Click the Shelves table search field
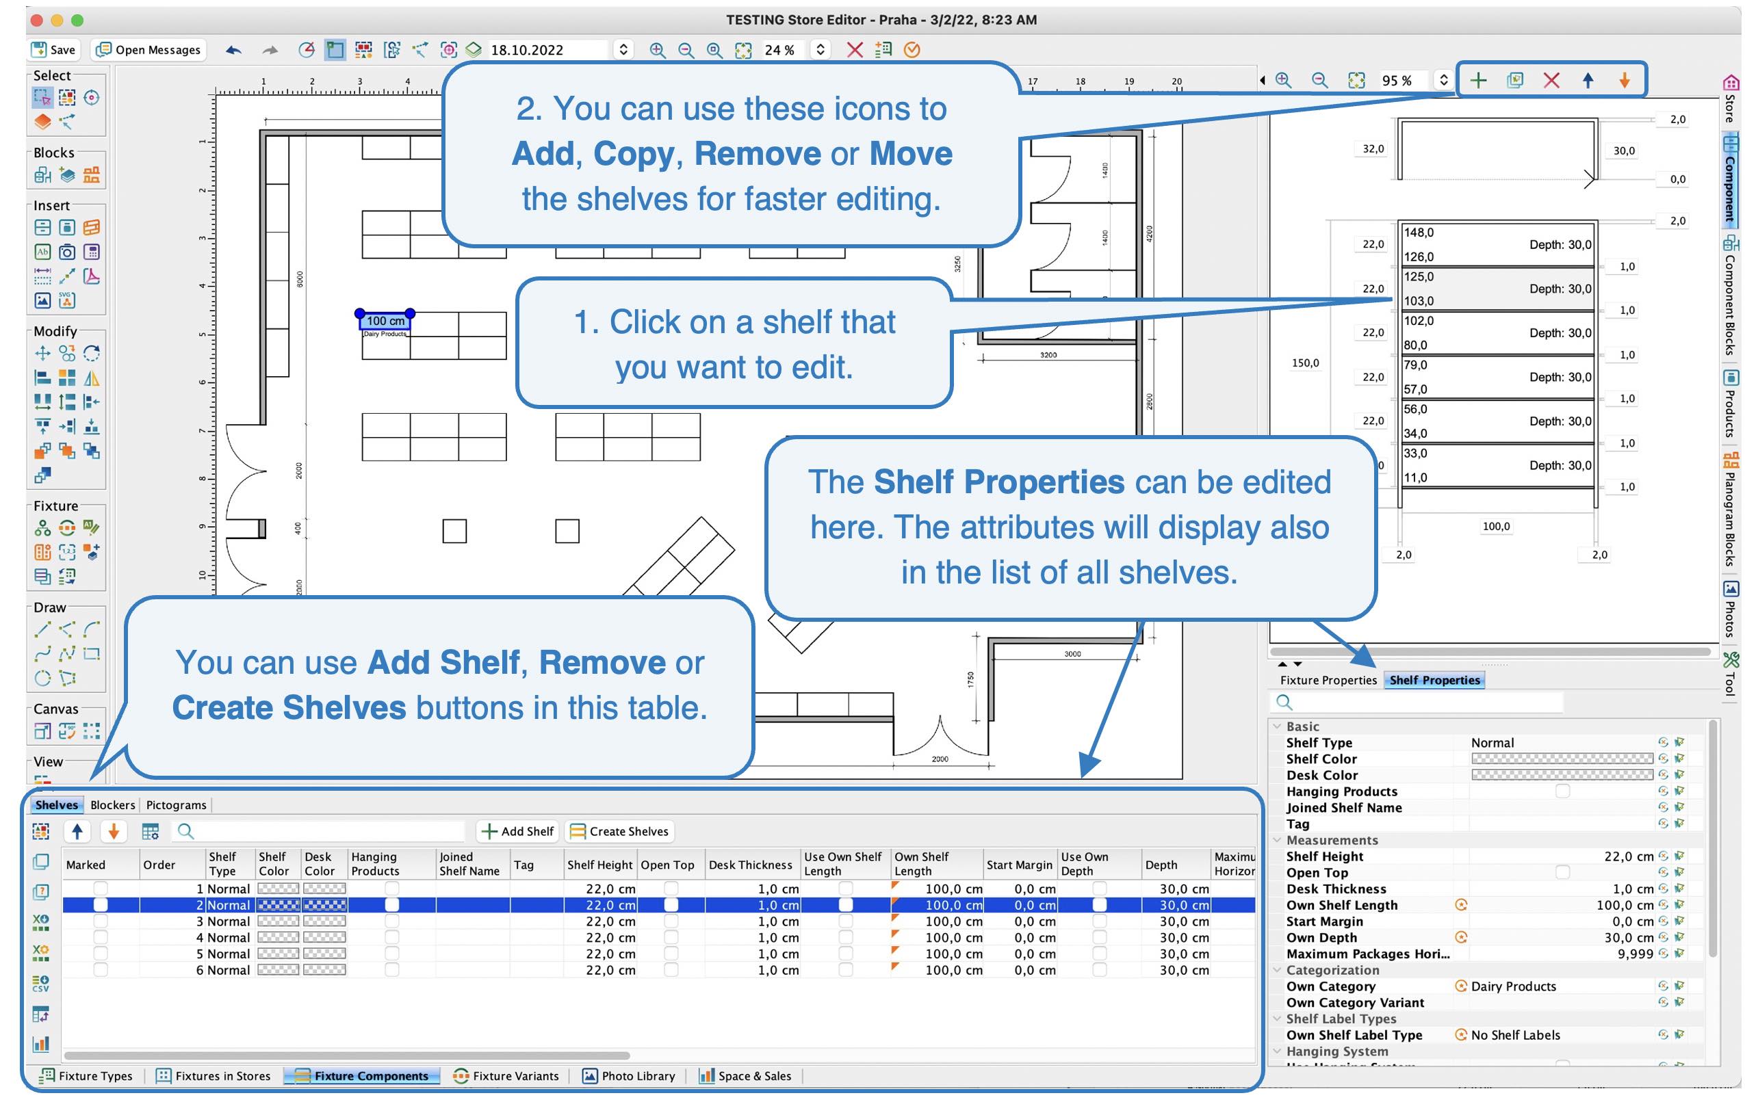Image resolution: width=1745 pixels, height=1102 pixels. [x=318, y=831]
